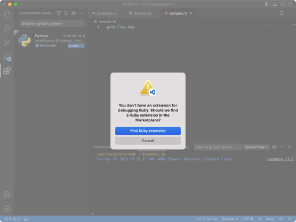Screen dimensions: 296x222
Task: Focus the extensions search input field
Action: [52, 24]
